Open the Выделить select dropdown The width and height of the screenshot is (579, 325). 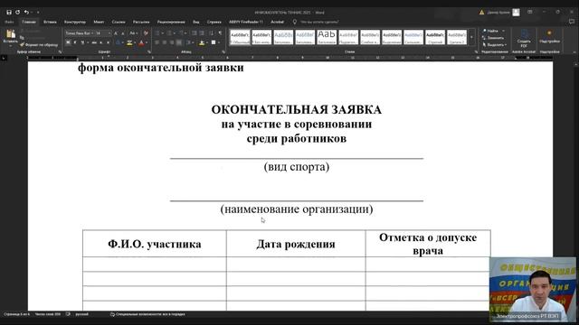coord(495,44)
